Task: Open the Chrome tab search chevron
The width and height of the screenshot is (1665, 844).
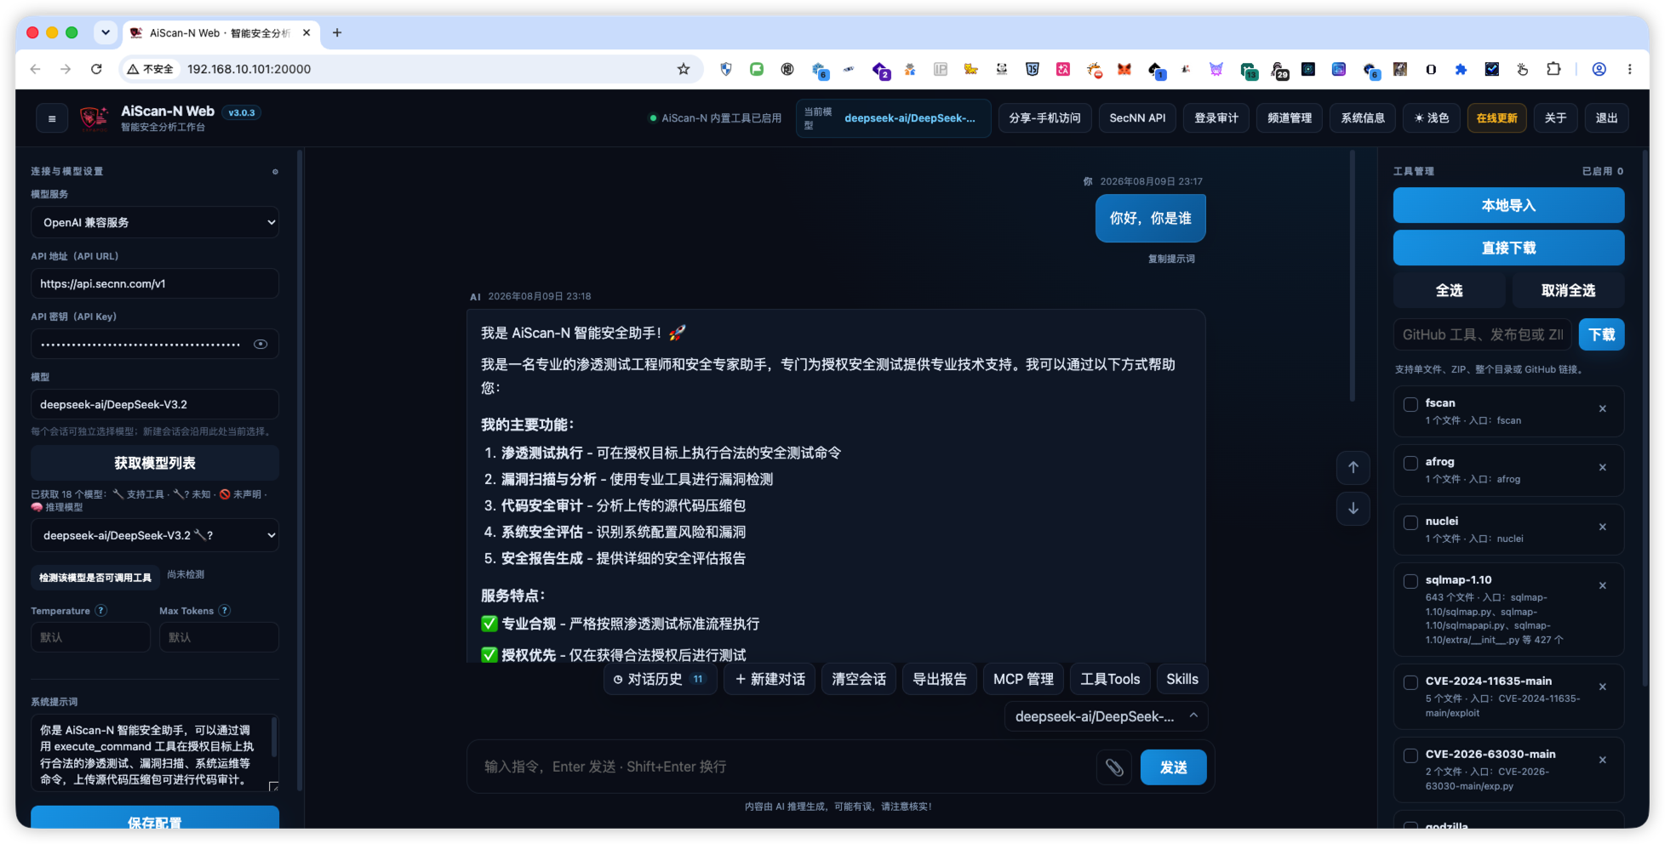Action: (106, 32)
